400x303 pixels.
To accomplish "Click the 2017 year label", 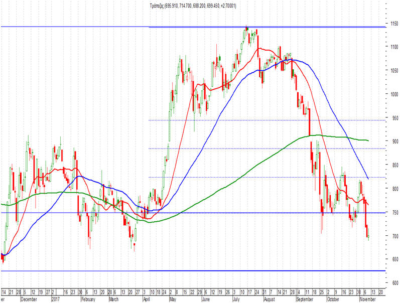I will (x=56, y=299).
